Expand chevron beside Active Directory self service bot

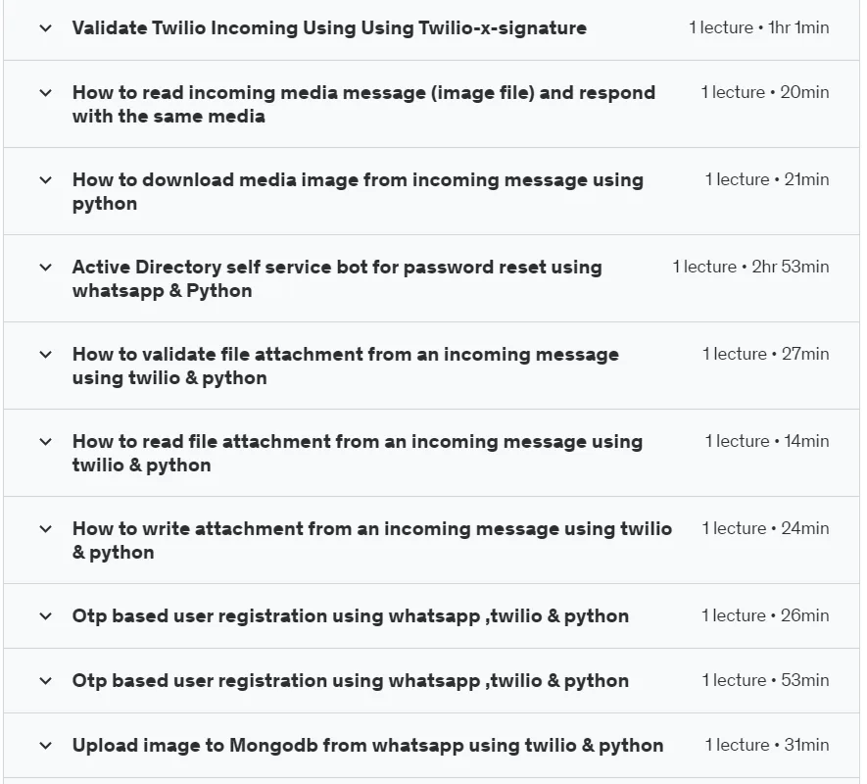[46, 268]
